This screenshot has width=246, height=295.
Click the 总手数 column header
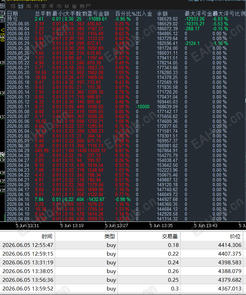click(x=43, y=14)
